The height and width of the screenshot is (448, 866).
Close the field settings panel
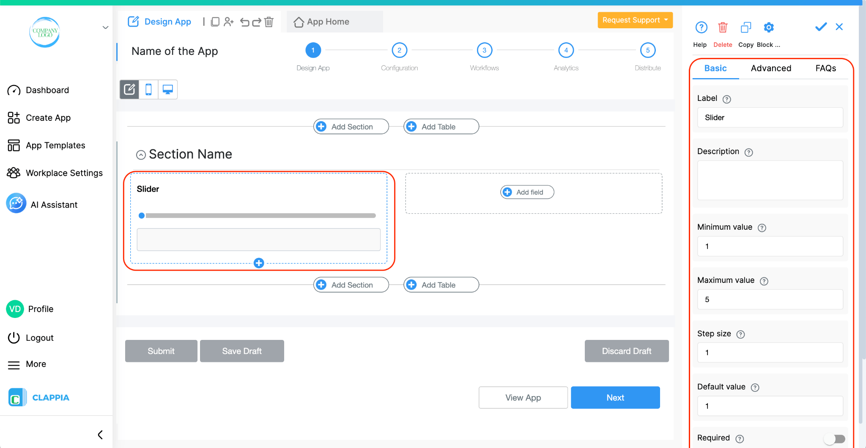click(x=839, y=27)
